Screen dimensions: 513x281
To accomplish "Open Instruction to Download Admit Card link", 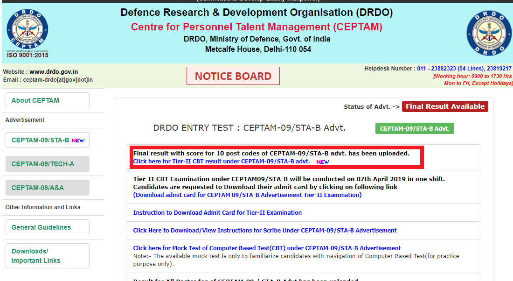I will 217,212.
